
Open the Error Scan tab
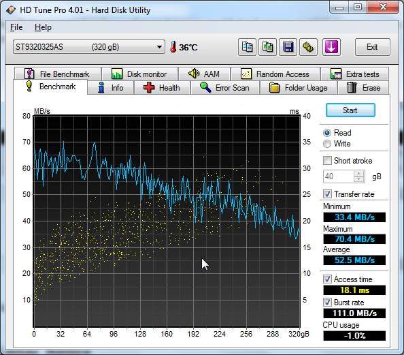pyautogui.click(x=224, y=88)
